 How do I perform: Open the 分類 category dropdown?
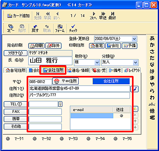point(136,62)
